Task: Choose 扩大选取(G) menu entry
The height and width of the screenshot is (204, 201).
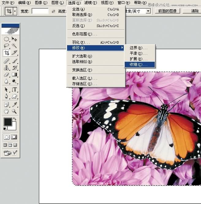Action: pos(96,56)
